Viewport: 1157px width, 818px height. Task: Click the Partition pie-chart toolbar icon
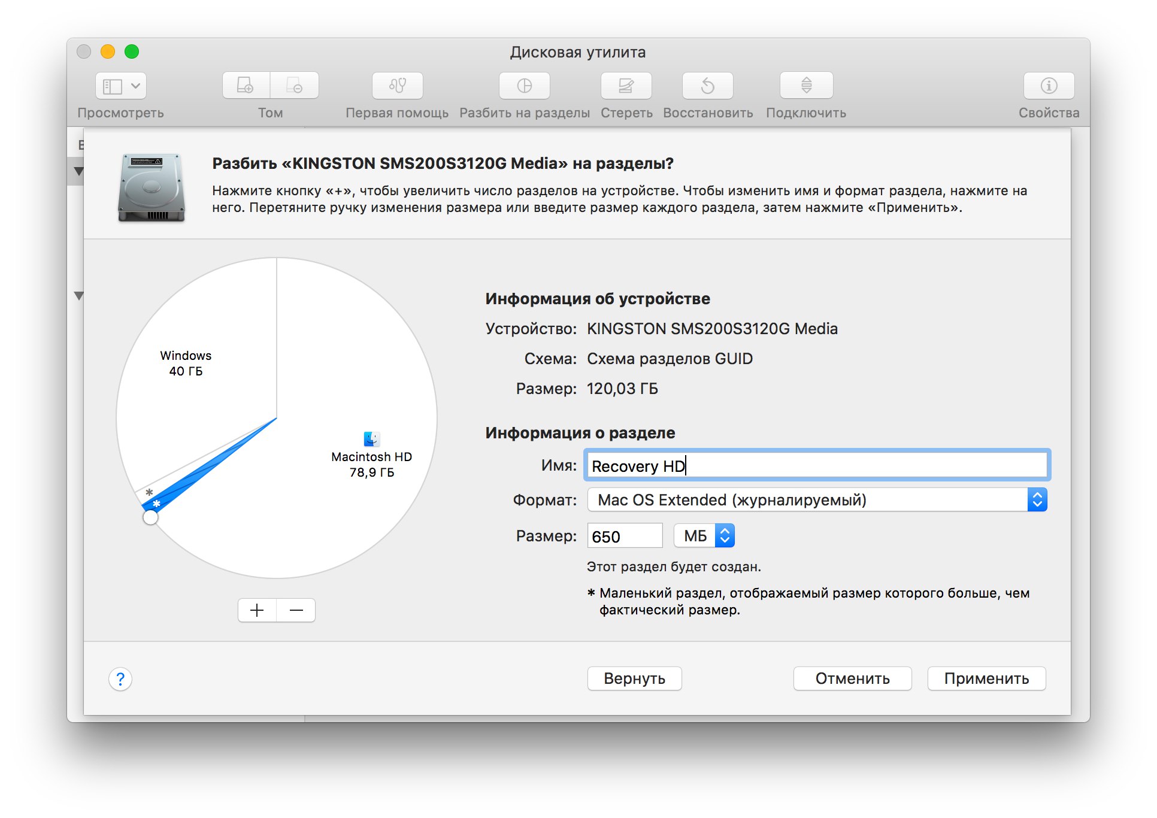pos(525,86)
